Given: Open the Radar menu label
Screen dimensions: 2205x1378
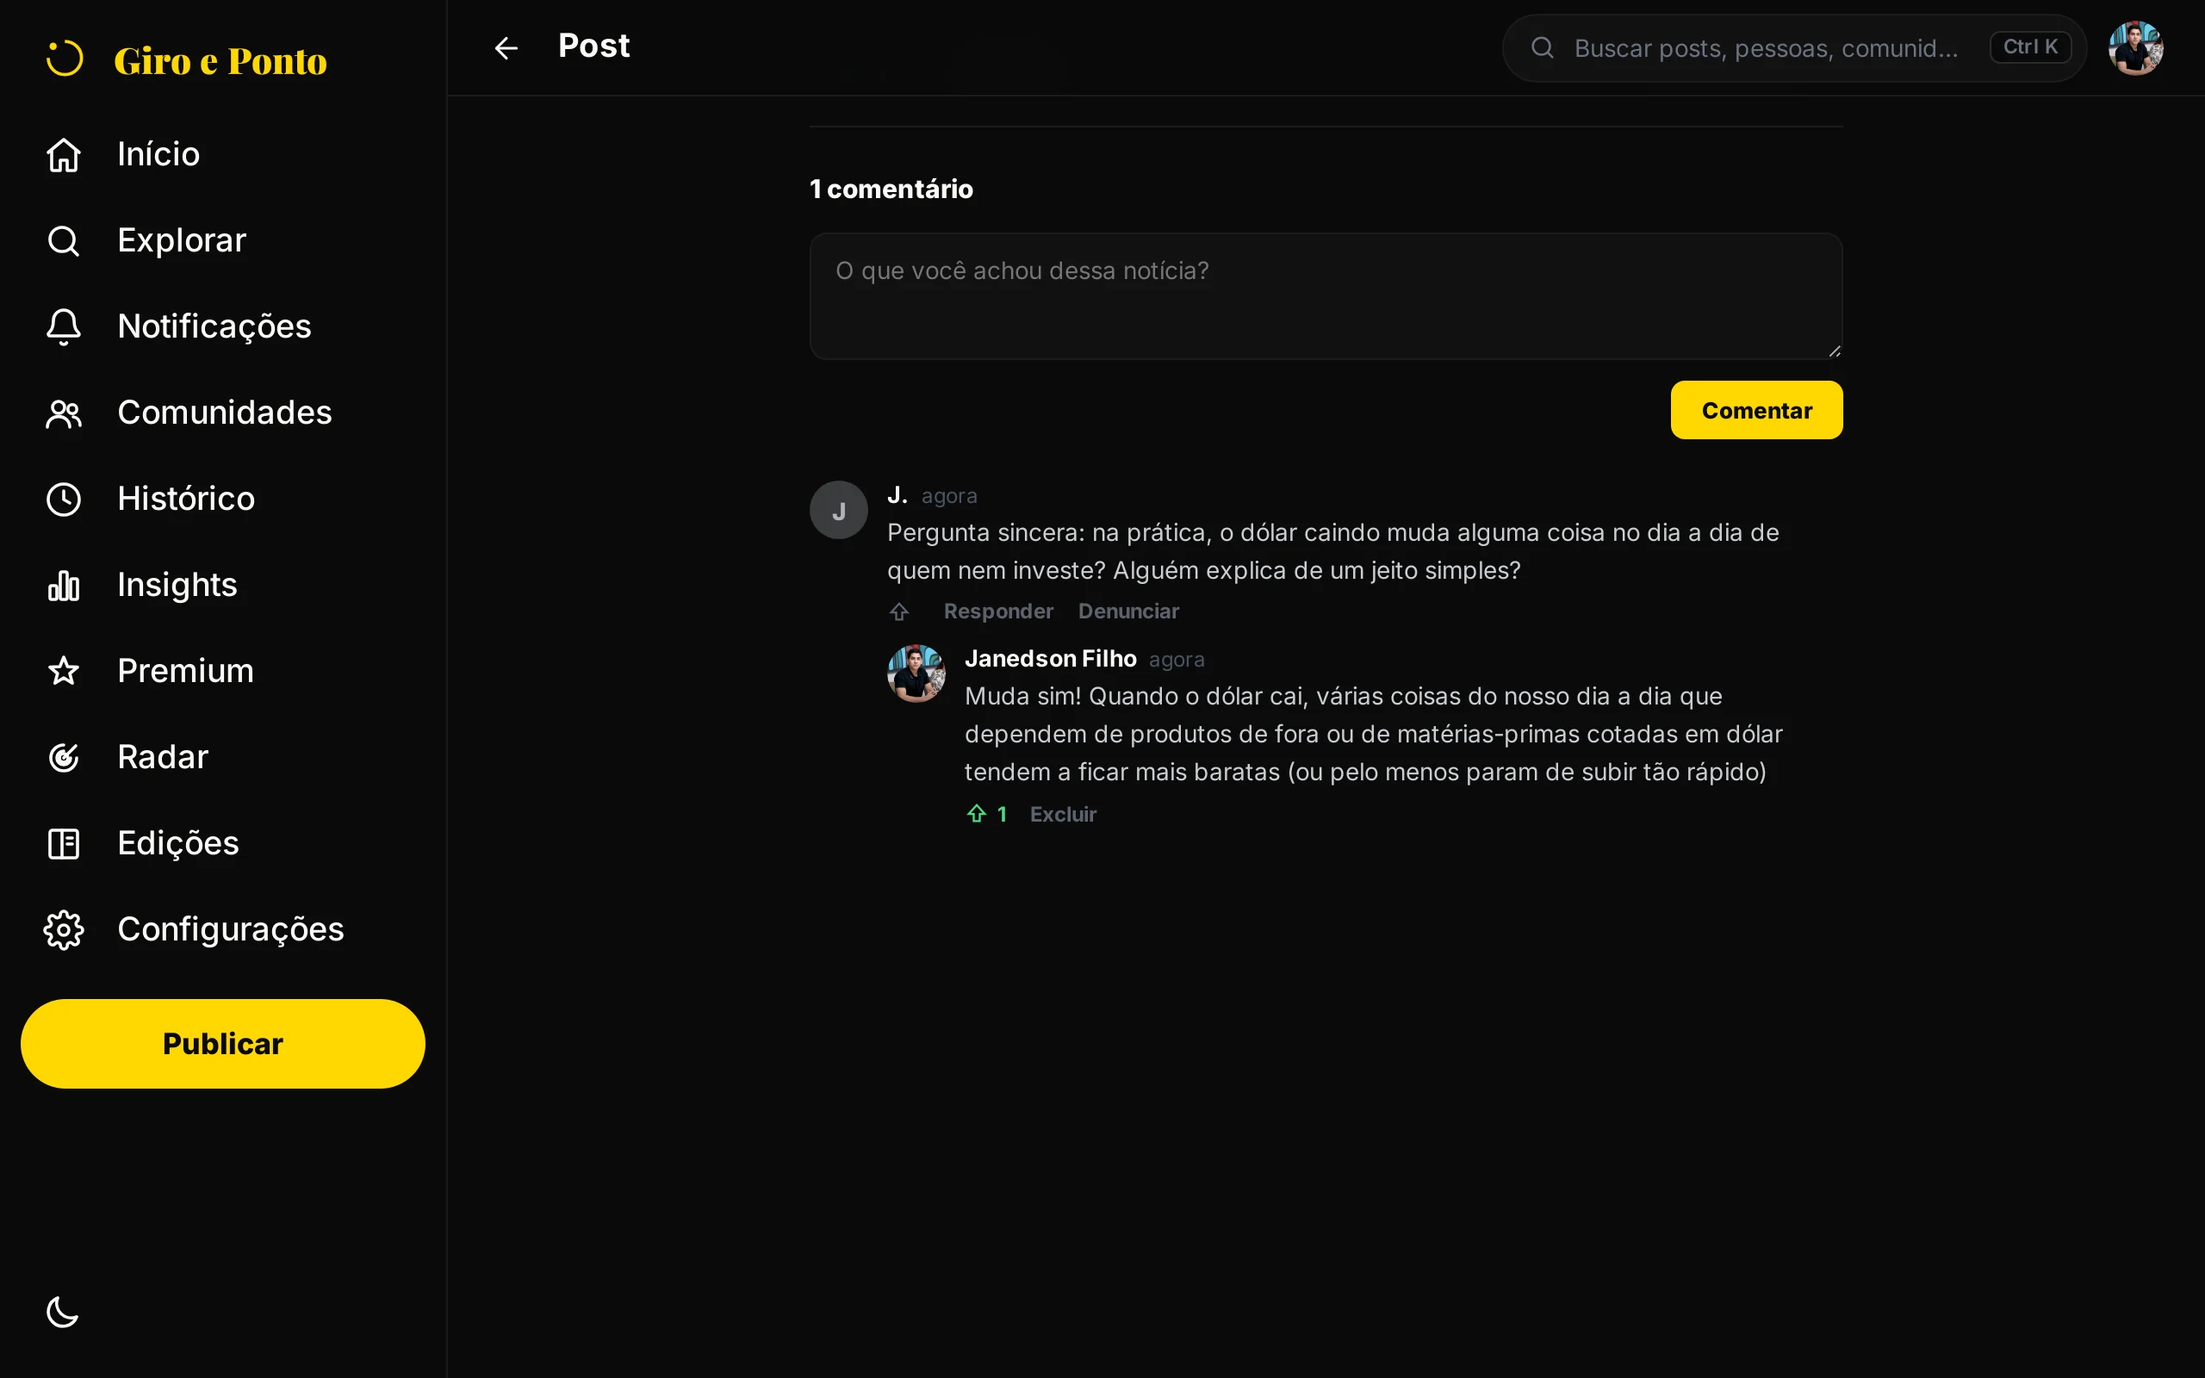Looking at the screenshot, I should point(162,757).
